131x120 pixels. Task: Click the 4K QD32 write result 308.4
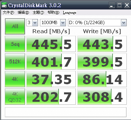point(102,97)
